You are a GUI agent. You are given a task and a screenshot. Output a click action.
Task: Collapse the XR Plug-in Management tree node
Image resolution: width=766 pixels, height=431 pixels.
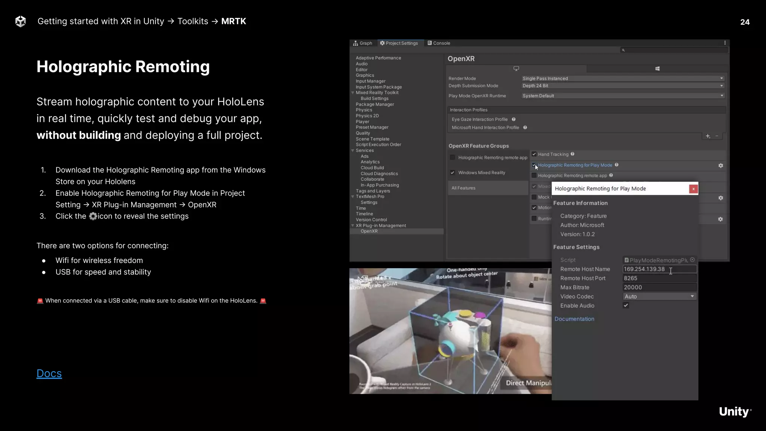(x=353, y=226)
